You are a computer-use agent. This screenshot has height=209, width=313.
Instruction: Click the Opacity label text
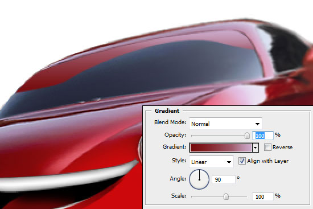pos(175,135)
